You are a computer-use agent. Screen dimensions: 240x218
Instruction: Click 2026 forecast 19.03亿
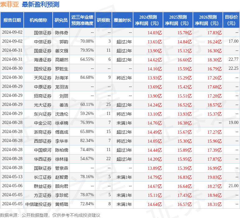tap(214, 177)
